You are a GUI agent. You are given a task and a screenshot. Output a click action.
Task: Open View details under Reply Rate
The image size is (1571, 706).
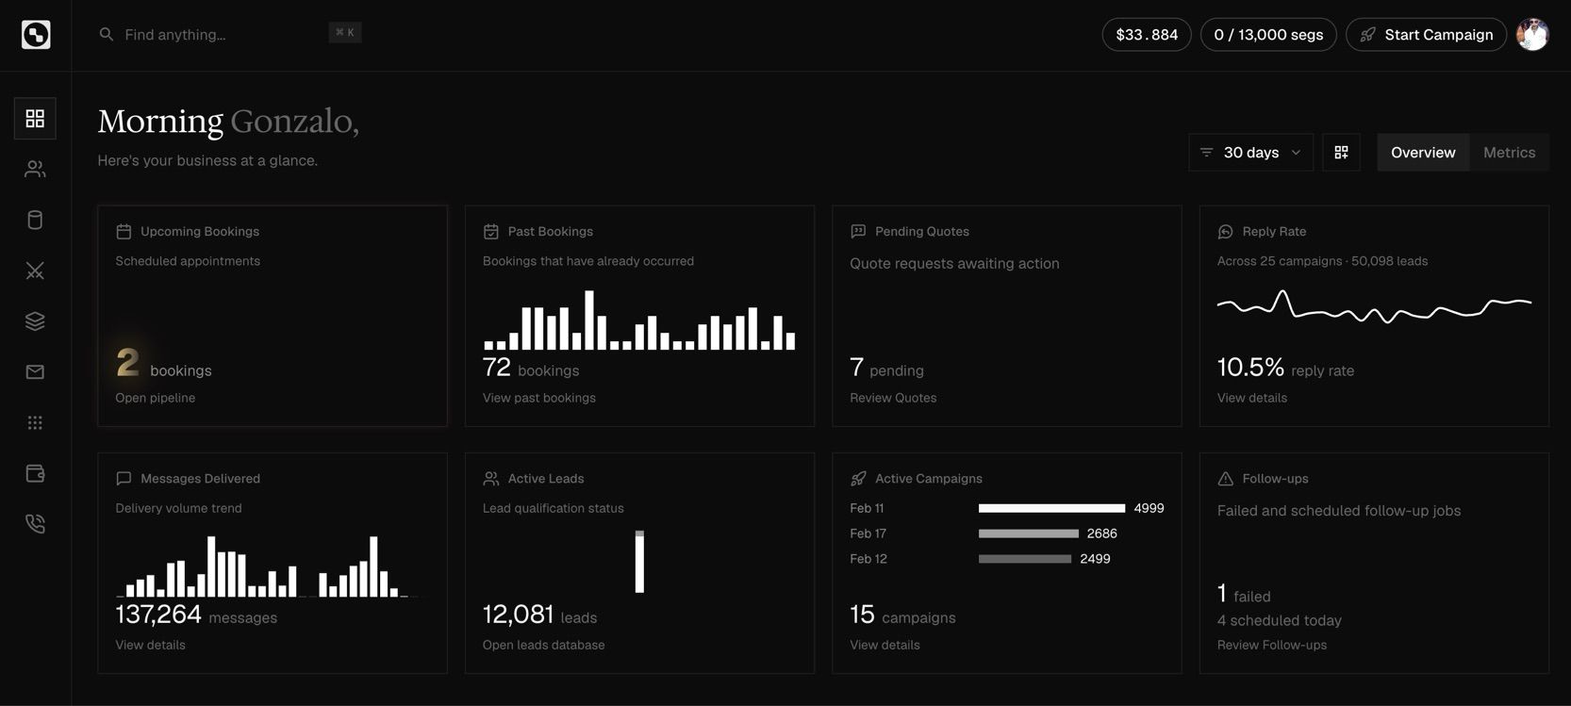(x=1252, y=398)
